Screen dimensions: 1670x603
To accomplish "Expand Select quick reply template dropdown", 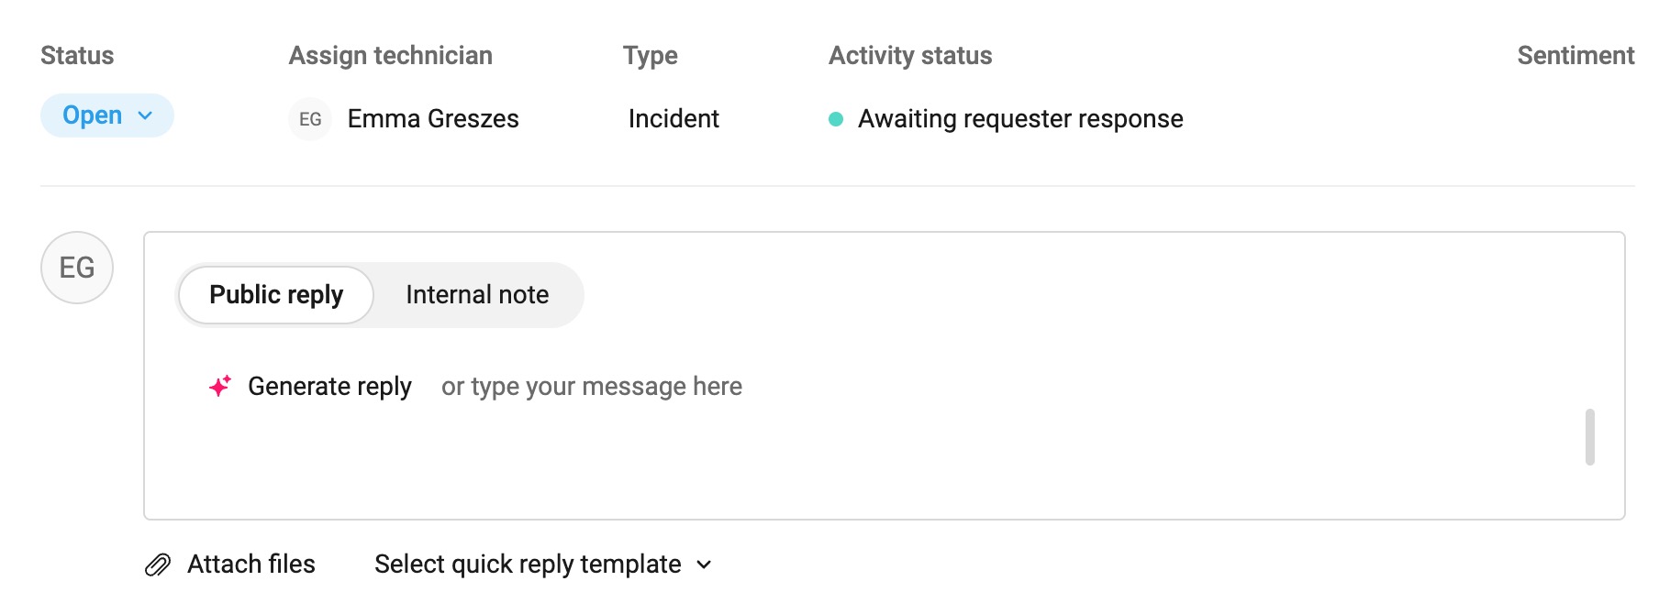I will (x=543, y=565).
